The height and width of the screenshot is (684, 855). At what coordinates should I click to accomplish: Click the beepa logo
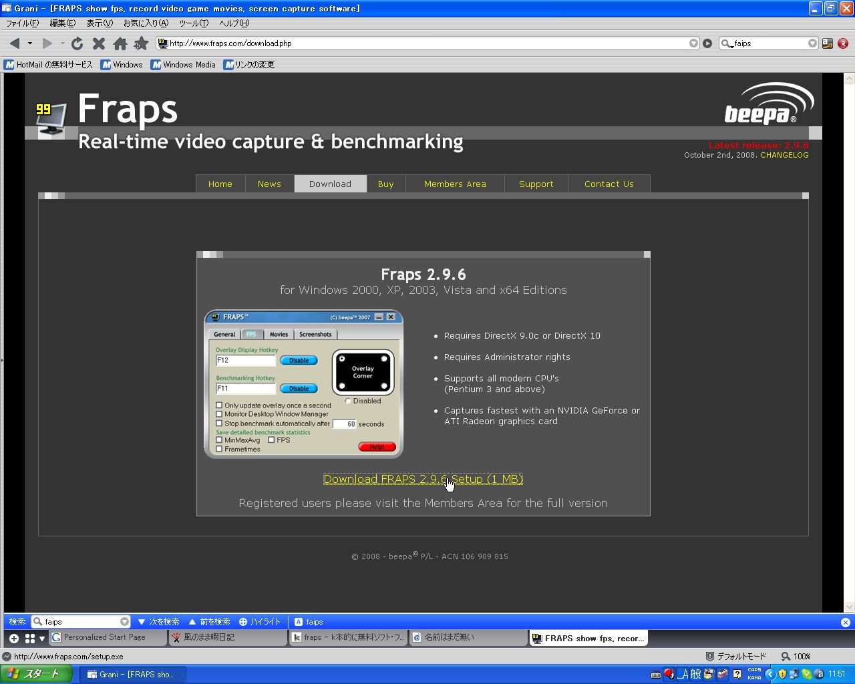pos(769,104)
